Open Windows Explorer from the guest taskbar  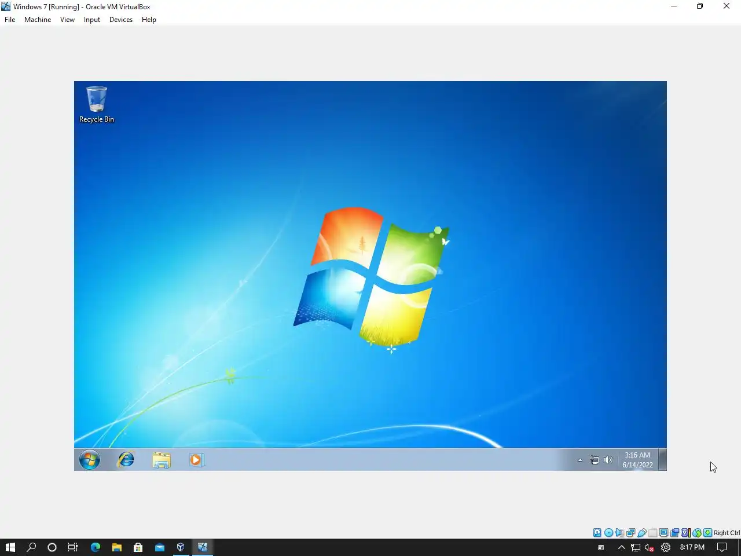click(162, 460)
